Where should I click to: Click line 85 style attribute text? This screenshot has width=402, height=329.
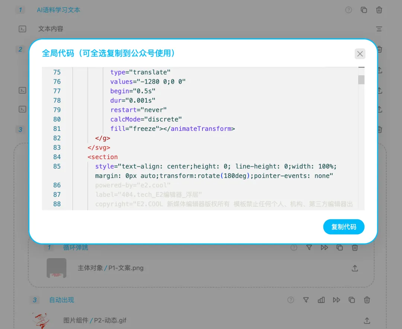216,171
